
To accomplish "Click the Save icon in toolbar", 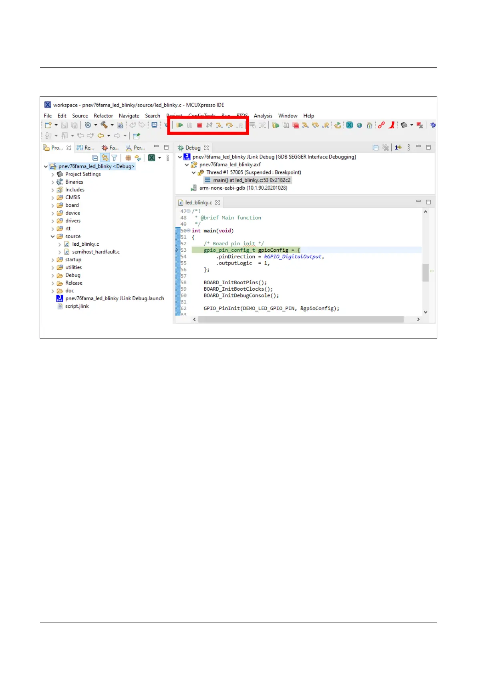I will 64,125.
